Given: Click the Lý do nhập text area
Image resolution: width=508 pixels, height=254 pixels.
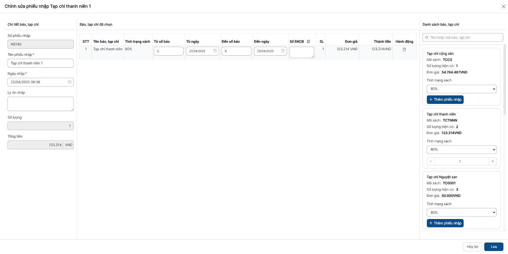Looking at the screenshot, I should click(41, 104).
